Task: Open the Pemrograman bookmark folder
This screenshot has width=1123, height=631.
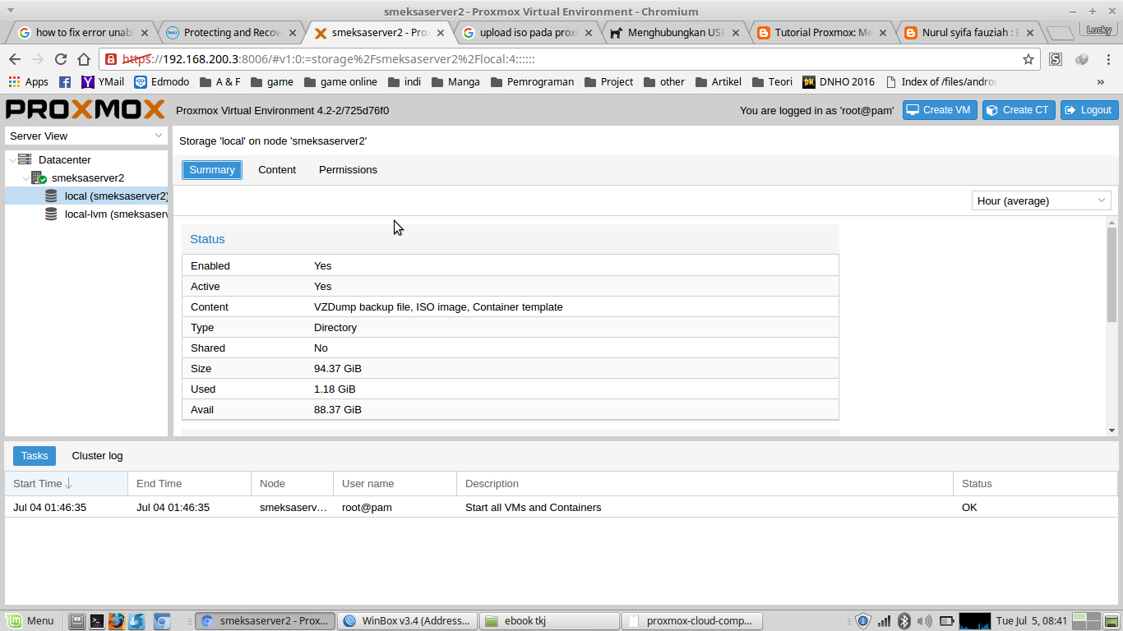Action: (x=532, y=81)
